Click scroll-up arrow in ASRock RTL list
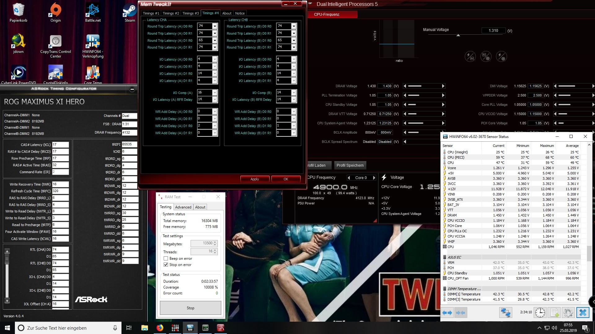Viewport: 595px width, 334px height. pos(7,251)
